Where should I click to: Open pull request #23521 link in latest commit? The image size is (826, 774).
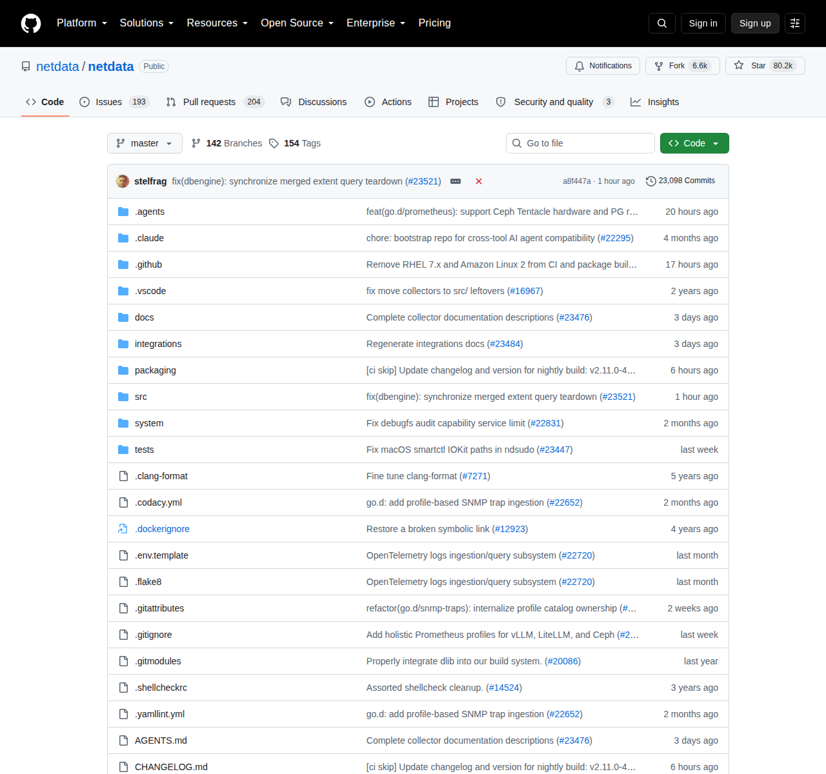[423, 181]
